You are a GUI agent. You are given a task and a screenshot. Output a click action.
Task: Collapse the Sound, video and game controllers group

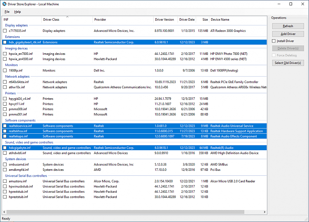29,142
